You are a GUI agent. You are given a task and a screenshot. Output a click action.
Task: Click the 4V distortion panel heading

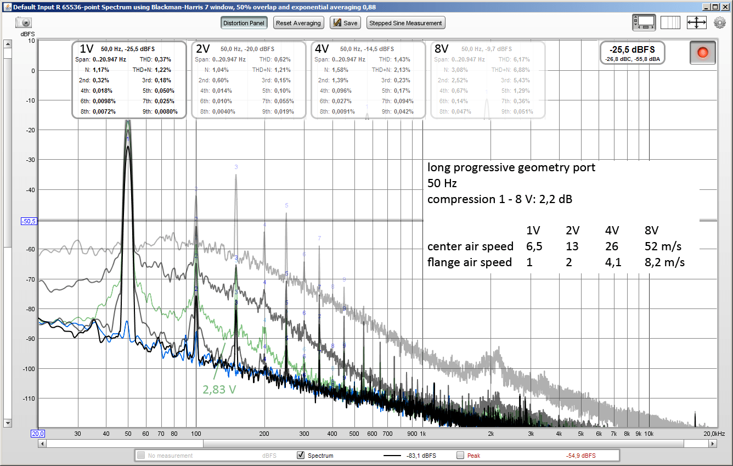pyautogui.click(x=322, y=49)
